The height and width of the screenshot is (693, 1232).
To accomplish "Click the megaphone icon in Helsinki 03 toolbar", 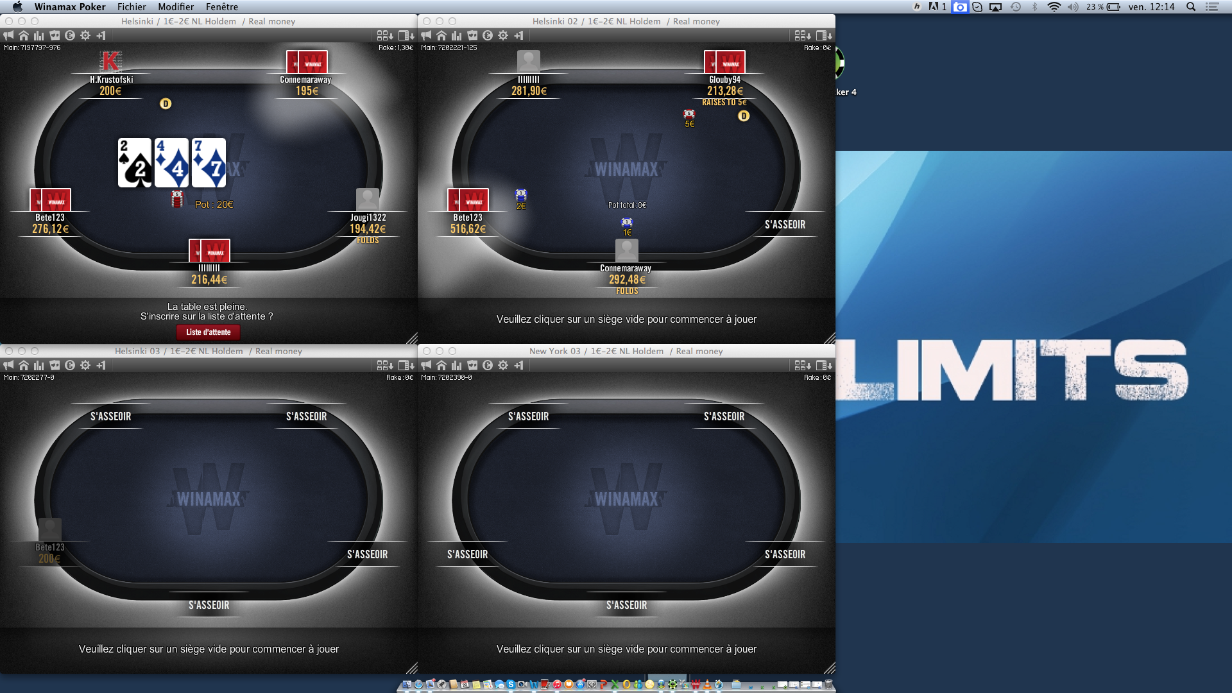I will point(8,365).
